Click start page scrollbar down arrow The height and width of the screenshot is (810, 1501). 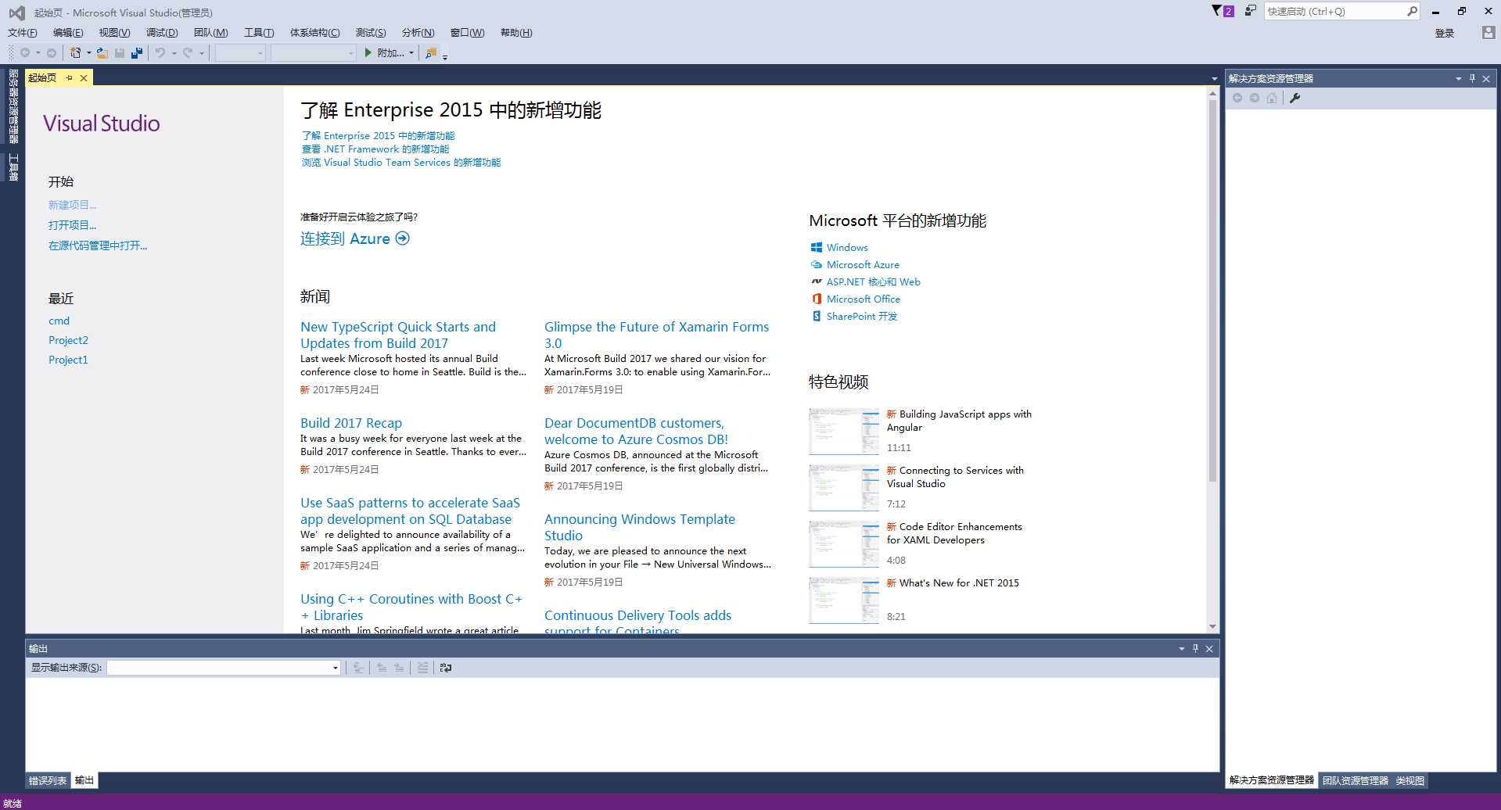point(1212,626)
